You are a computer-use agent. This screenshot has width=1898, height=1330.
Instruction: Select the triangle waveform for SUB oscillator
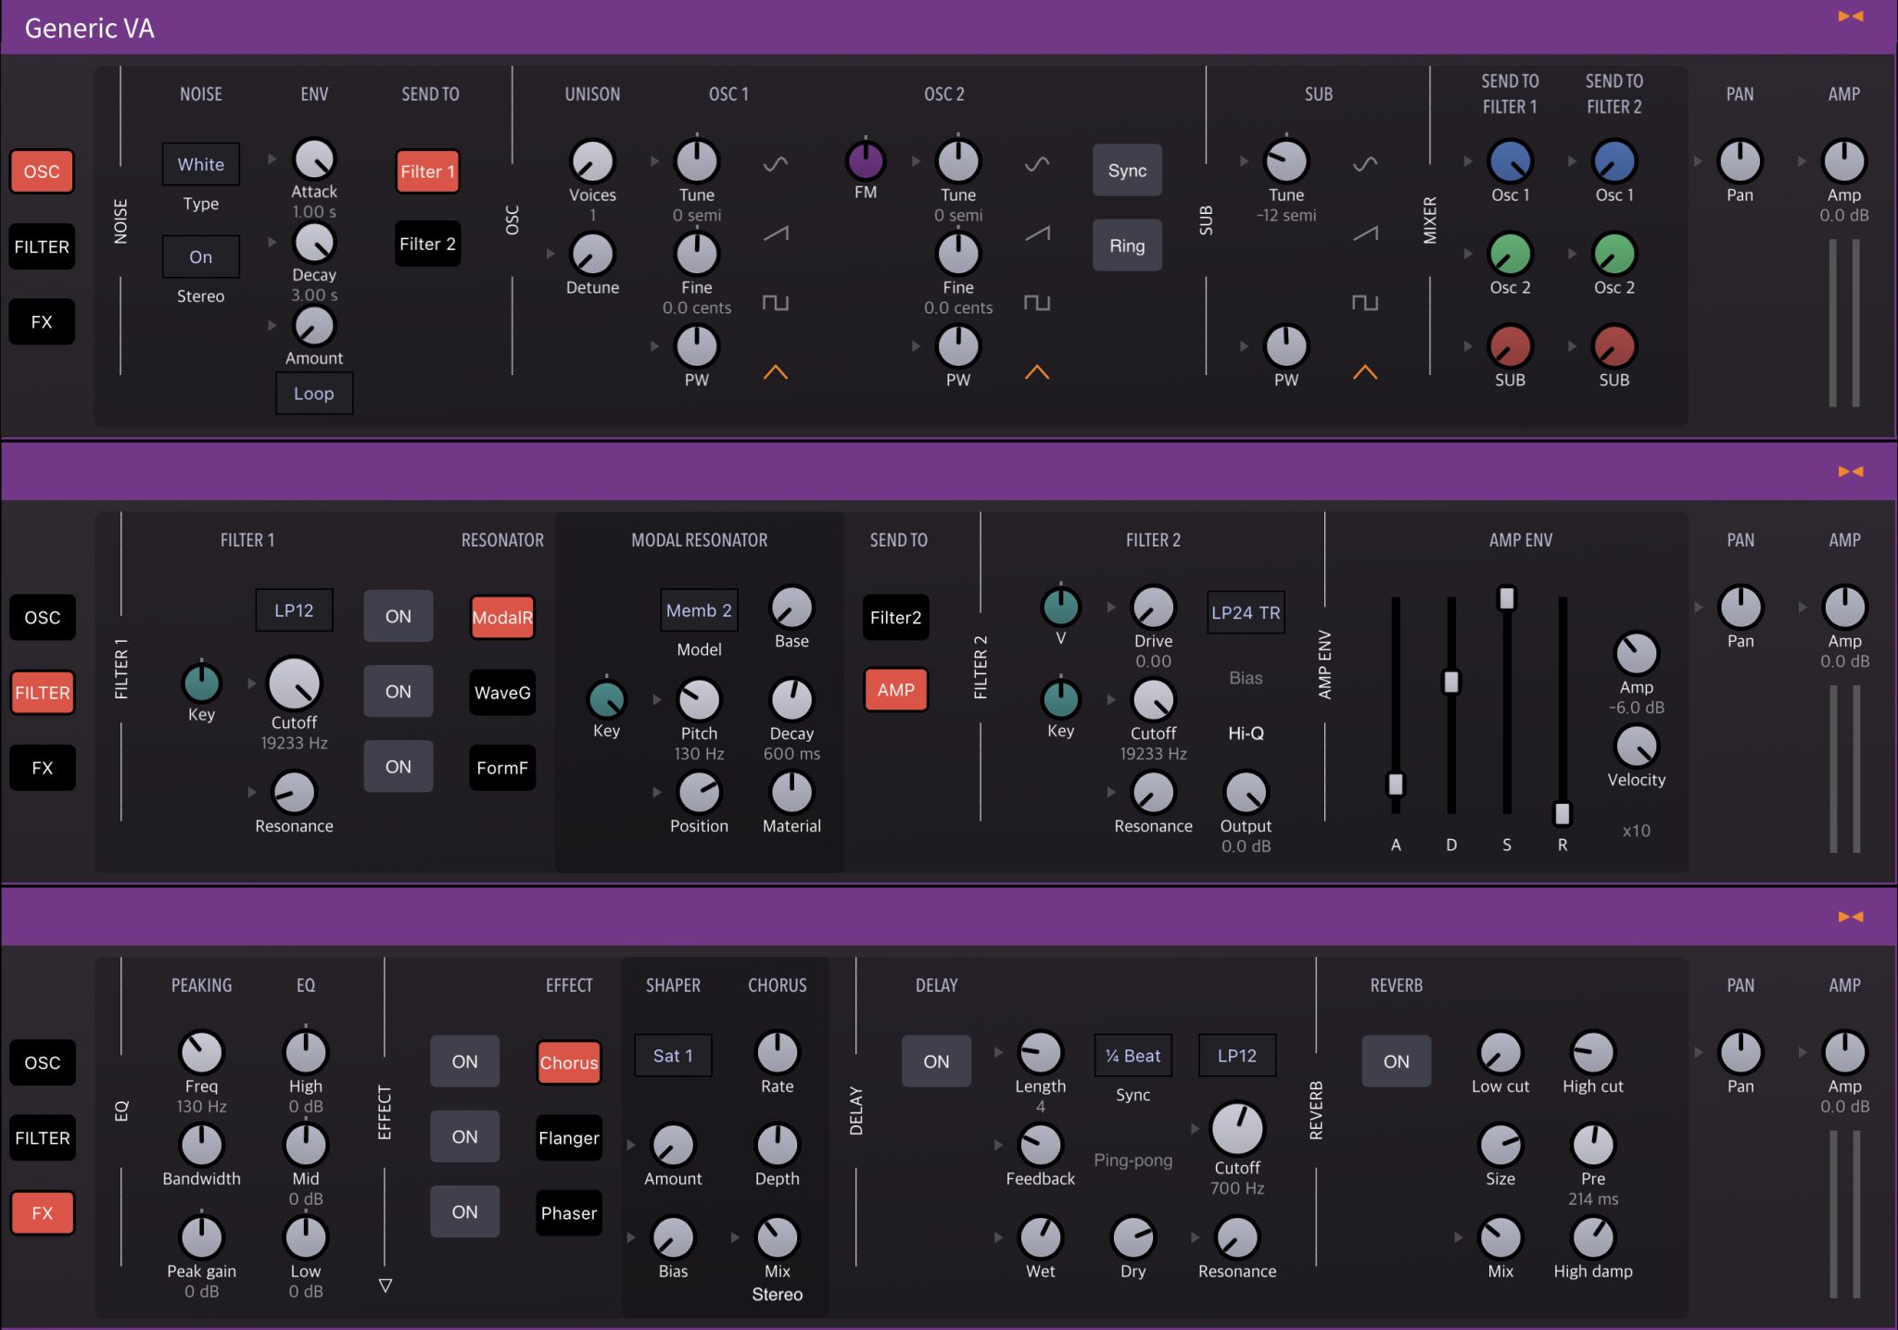[x=1365, y=372]
